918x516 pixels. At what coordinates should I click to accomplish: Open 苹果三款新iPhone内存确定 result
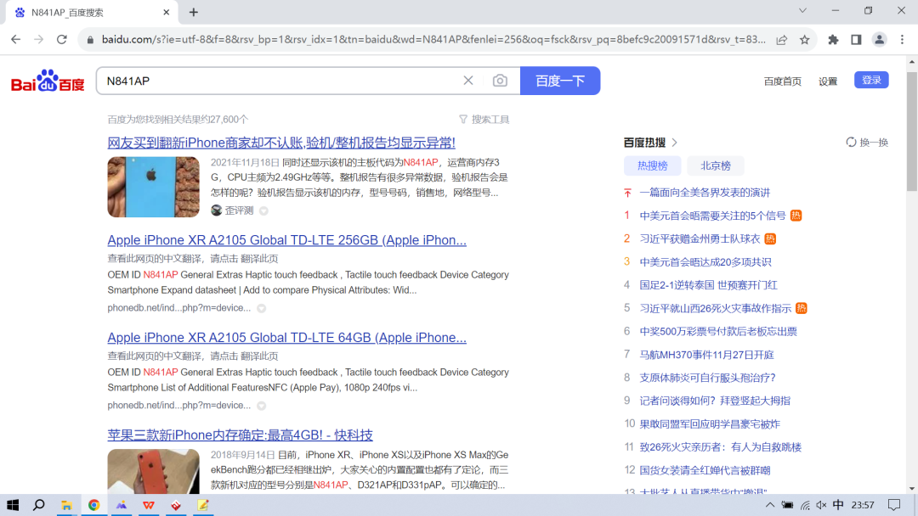[240, 435]
